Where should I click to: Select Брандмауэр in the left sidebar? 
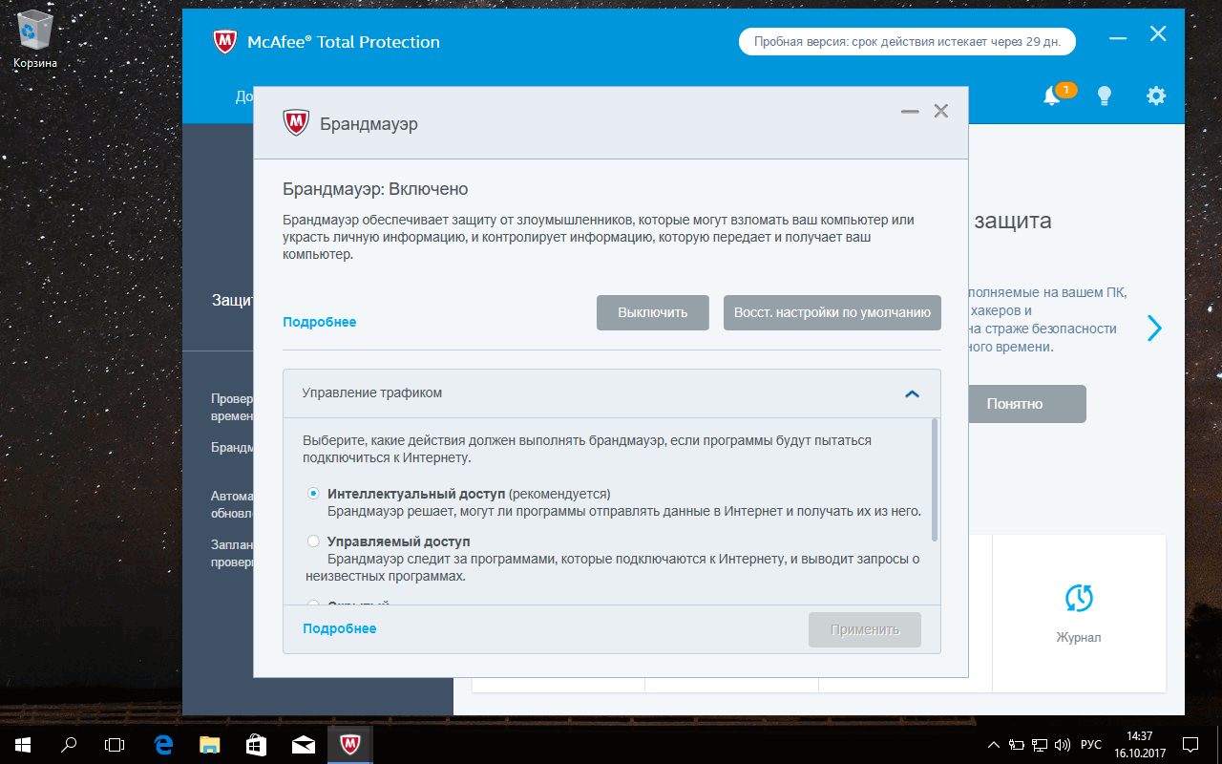227,447
